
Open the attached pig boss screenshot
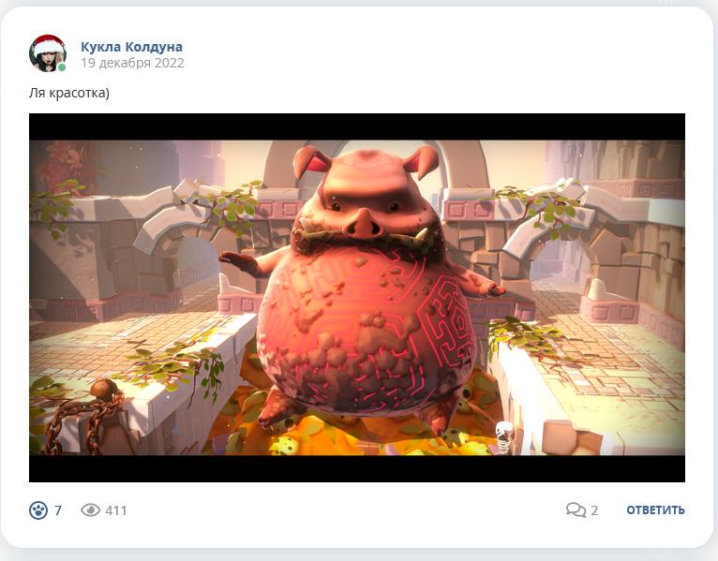[357, 298]
